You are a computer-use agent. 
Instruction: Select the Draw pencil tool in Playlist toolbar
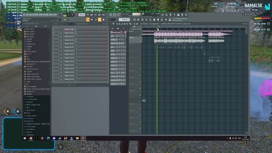pos(117,24)
